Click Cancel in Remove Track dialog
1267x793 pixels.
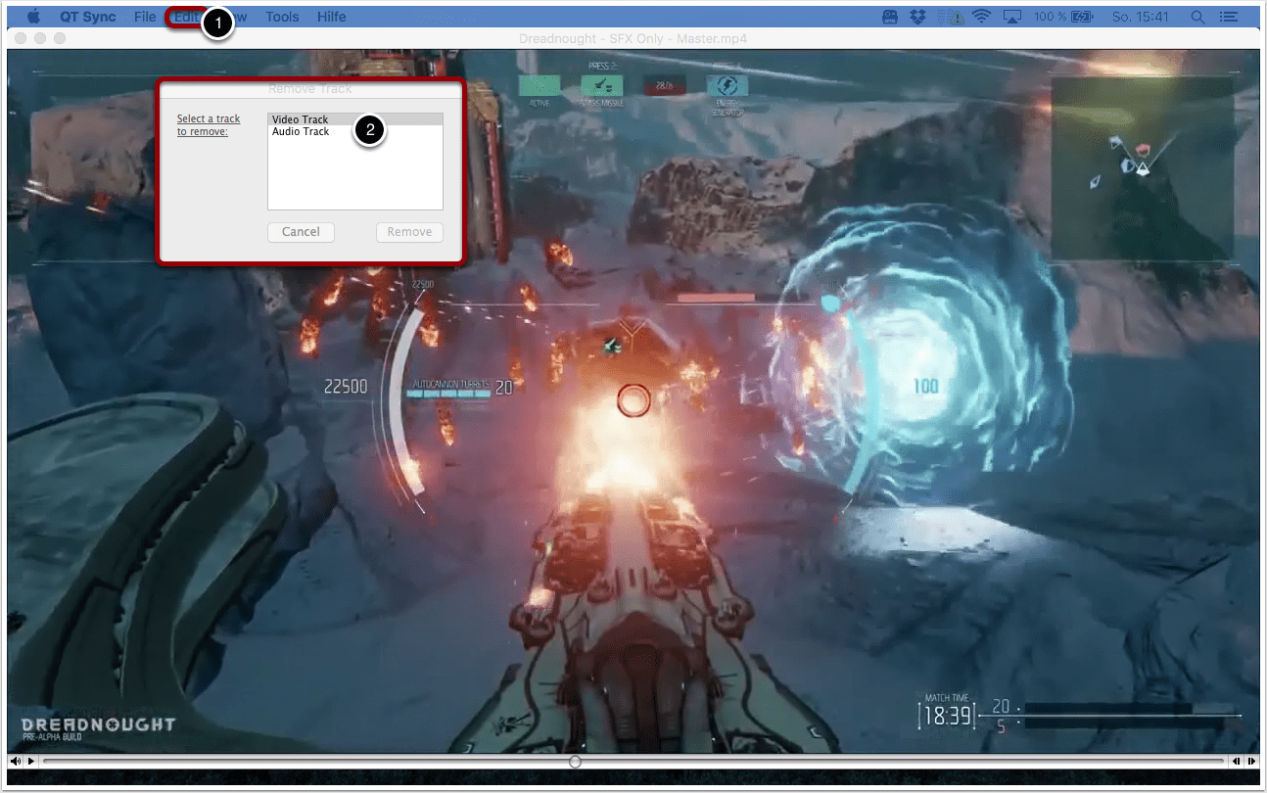(301, 232)
